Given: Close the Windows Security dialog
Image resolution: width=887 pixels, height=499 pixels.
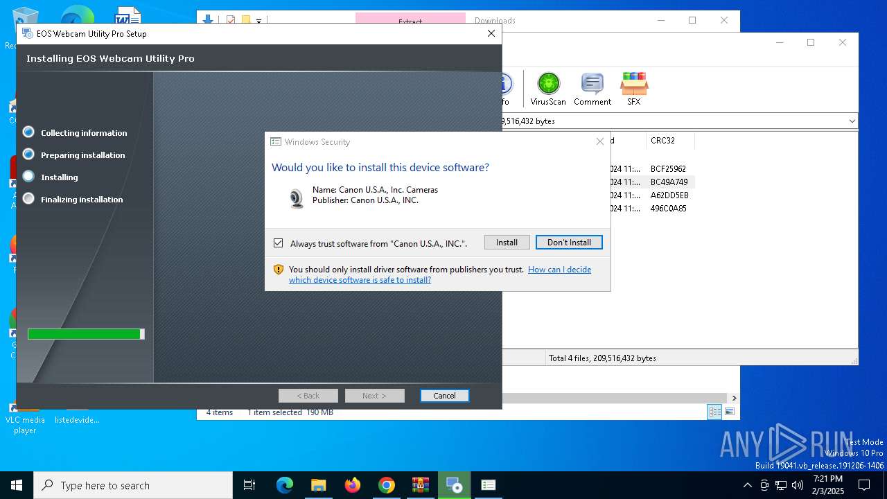Looking at the screenshot, I should click(600, 141).
